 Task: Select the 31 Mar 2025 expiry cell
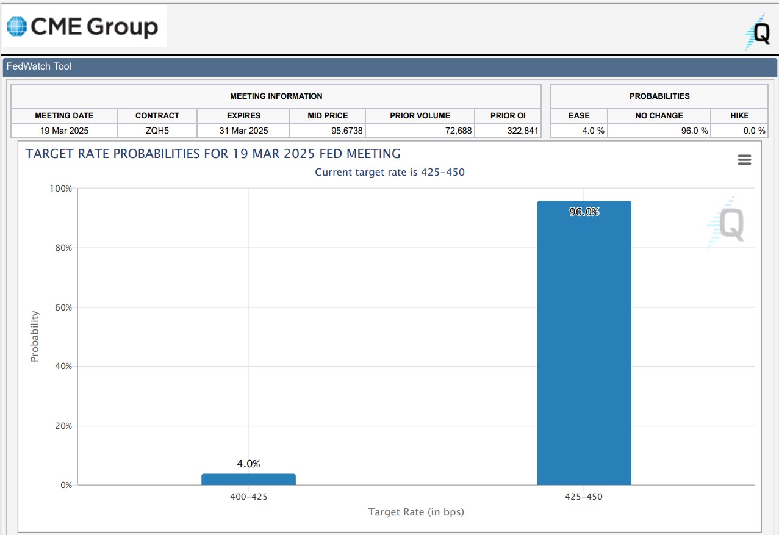pos(243,131)
